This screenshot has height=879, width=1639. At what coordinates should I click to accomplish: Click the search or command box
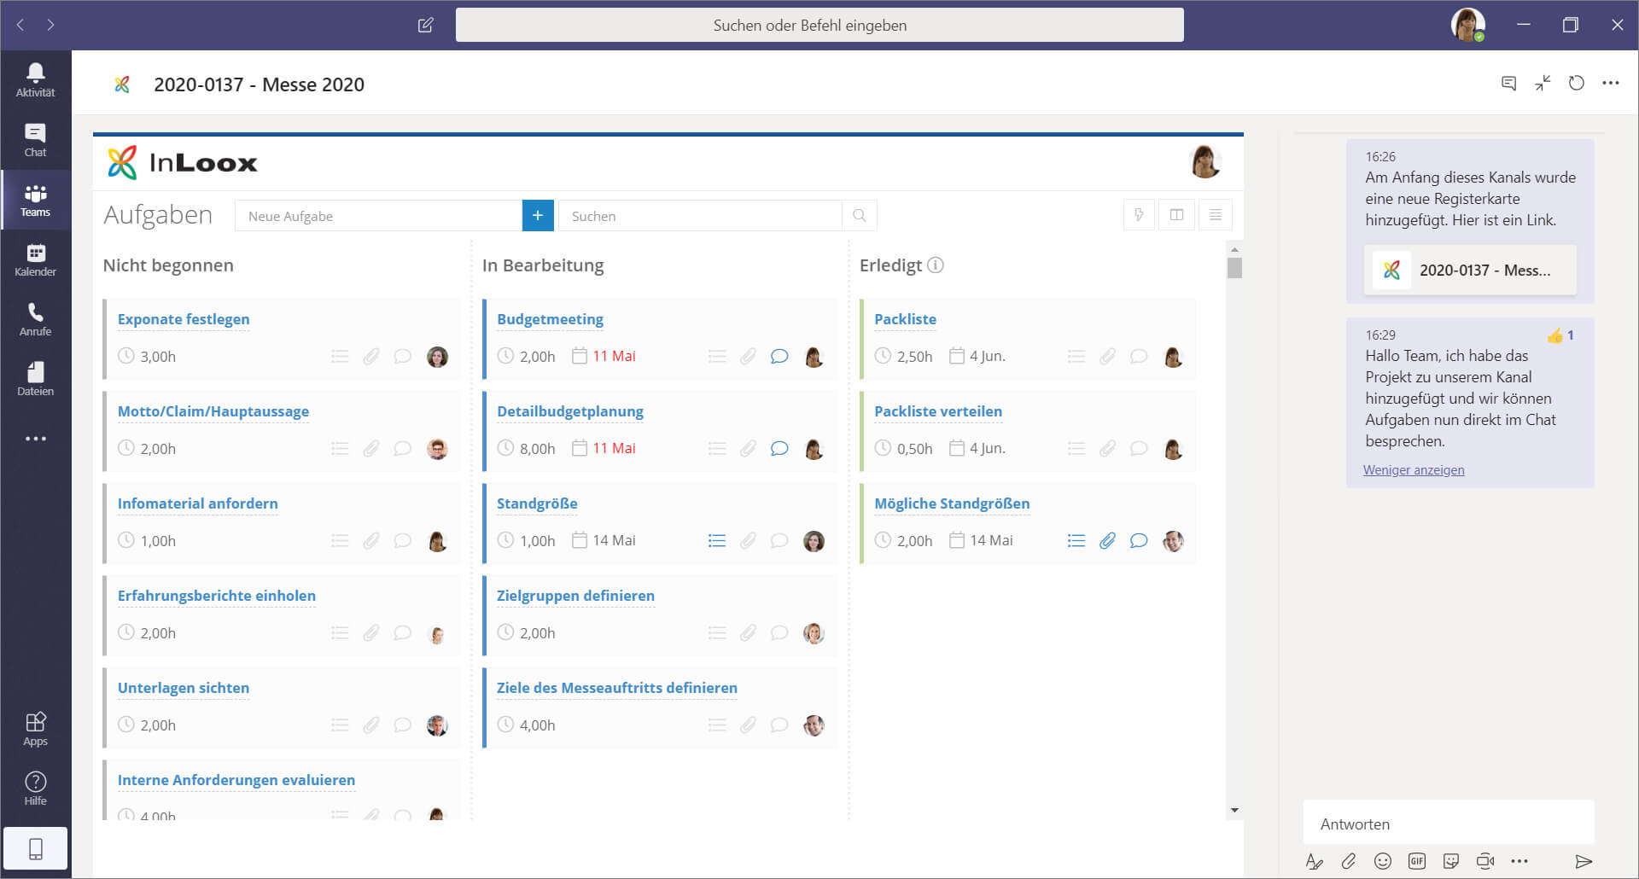click(819, 25)
